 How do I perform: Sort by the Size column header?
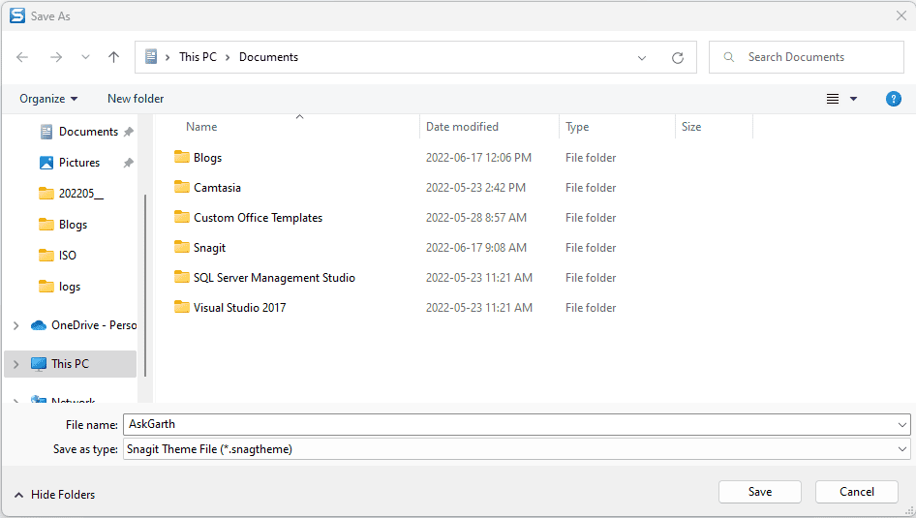pyautogui.click(x=691, y=127)
